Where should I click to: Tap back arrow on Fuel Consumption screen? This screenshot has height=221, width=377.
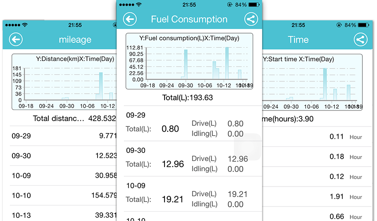[x=130, y=19]
